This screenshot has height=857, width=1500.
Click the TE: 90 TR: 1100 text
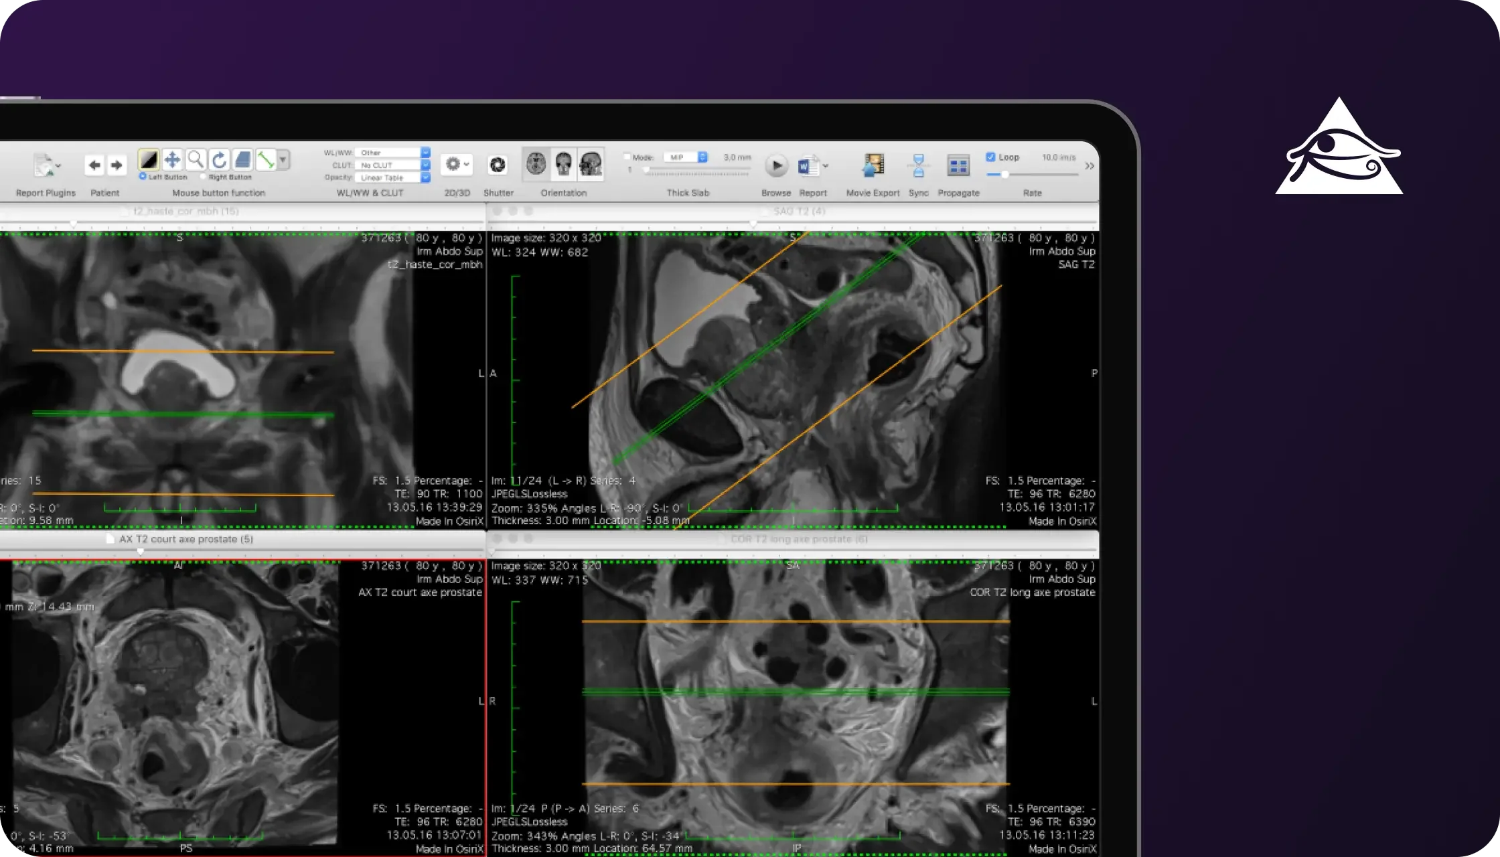click(438, 494)
